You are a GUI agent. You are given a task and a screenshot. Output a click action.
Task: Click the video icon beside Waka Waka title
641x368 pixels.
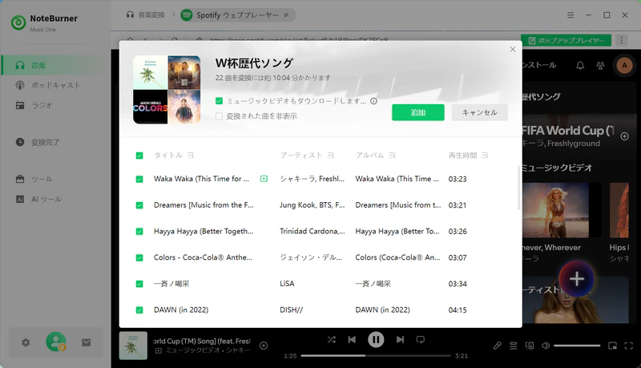pos(264,179)
